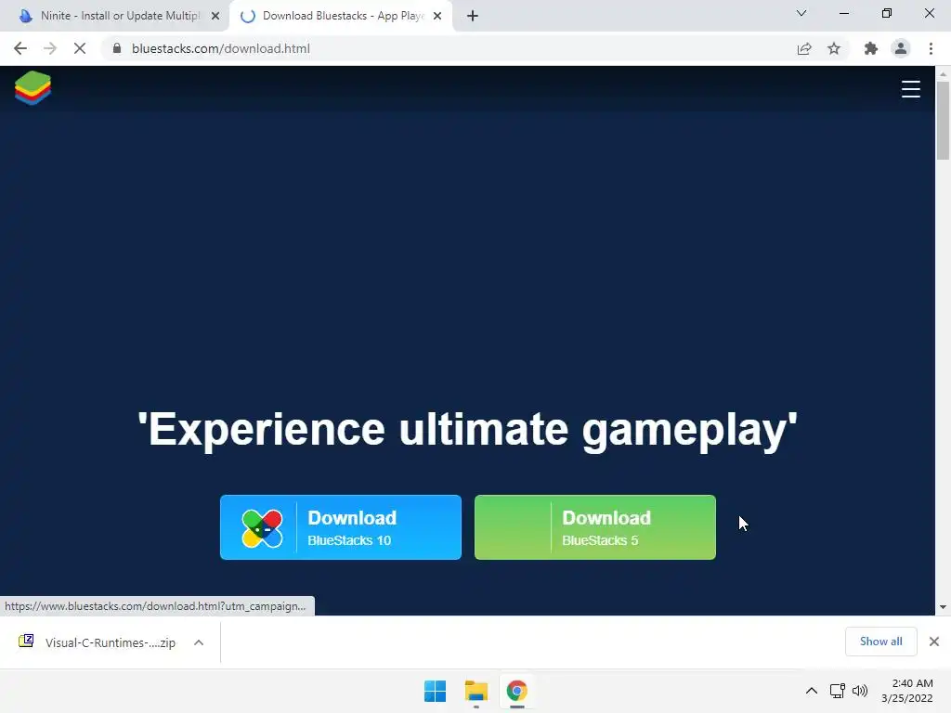View site security info via lock icon
Image resolution: width=951 pixels, height=713 pixels.
pyautogui.click(x=117, y=48)
